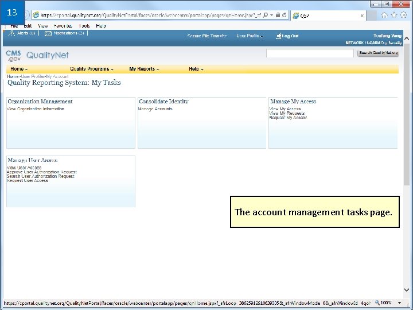Click Manage Accounts link

pos(155,109)
